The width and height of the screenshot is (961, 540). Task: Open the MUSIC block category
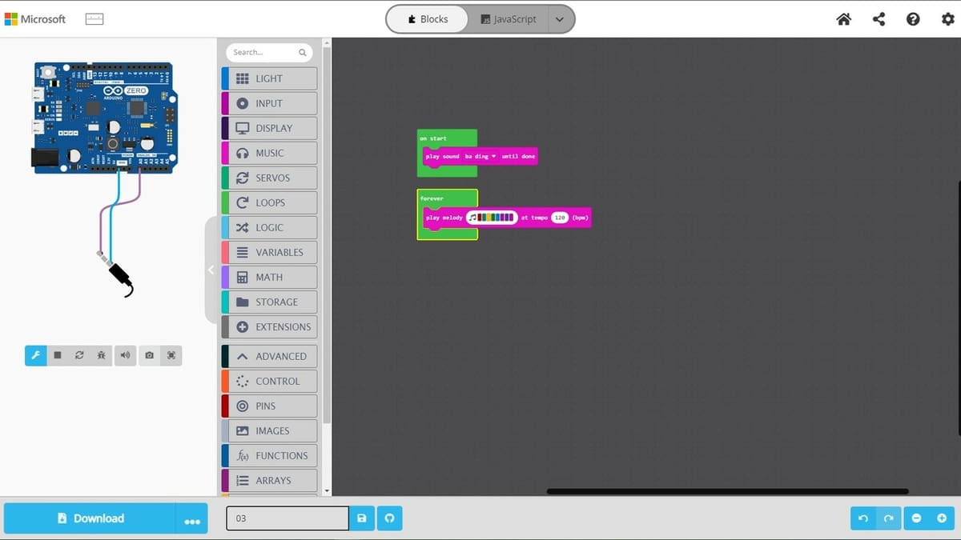(x=269, y=153)
